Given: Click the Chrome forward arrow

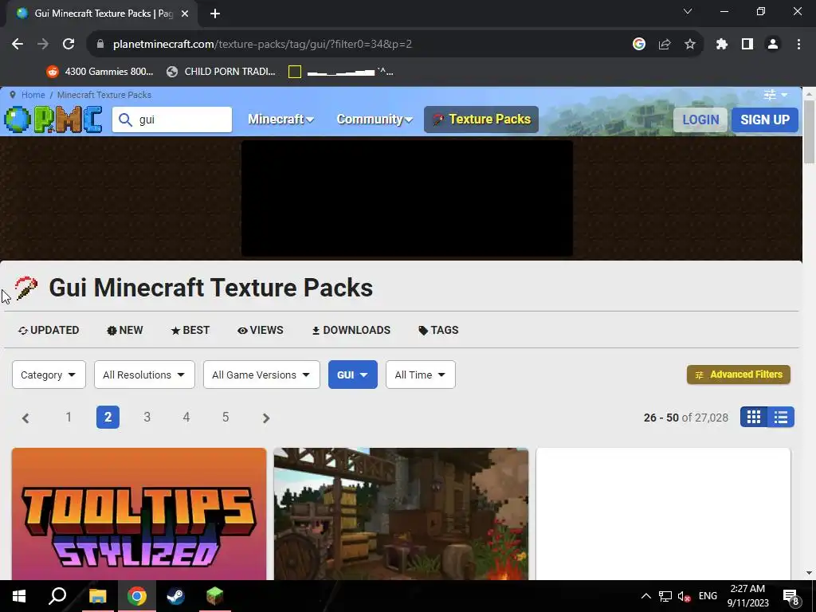Looking at the screenshot, I should pos(43,45).
